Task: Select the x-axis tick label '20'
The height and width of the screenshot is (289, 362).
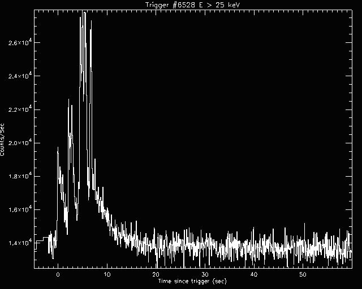Action: point(156,275)
